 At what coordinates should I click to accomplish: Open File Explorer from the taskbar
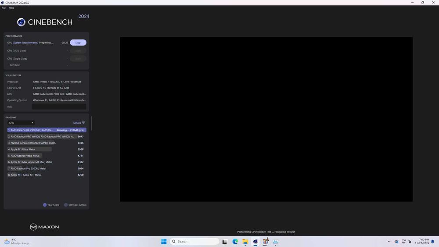point(245,242)
